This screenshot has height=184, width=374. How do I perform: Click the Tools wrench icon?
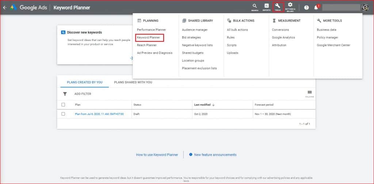[x=278, y=7]
